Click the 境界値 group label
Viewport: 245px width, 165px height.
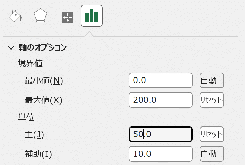pyautogui.click(x=30, y=64)
